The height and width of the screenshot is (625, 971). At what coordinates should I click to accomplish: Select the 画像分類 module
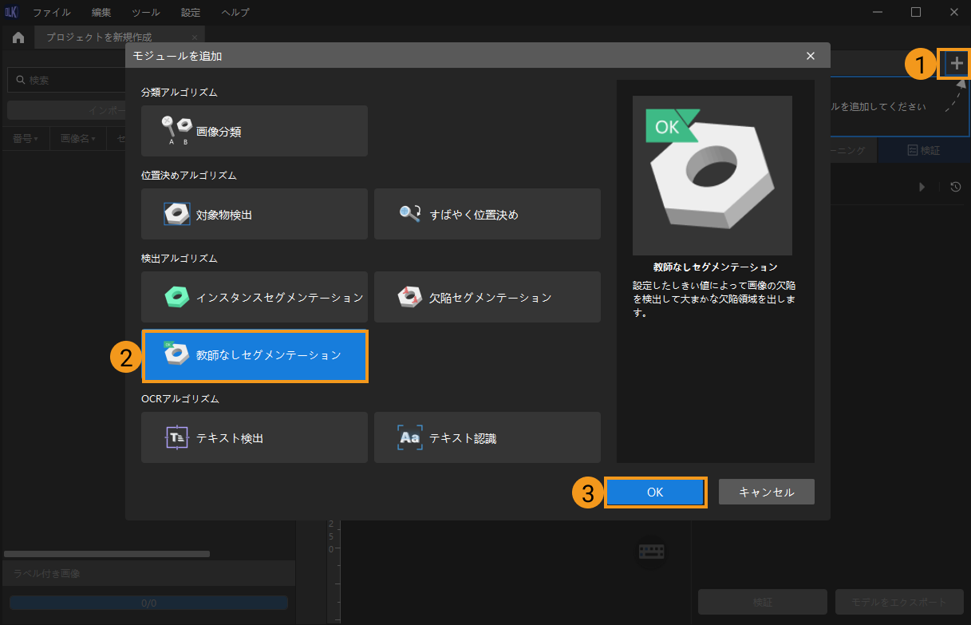click(x=254, y=131)
